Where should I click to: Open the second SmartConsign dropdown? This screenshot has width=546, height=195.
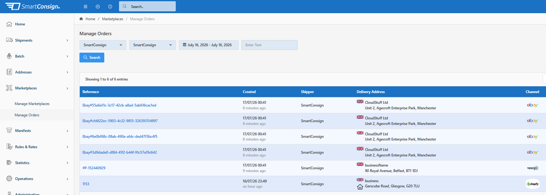[x=152, y=45]
